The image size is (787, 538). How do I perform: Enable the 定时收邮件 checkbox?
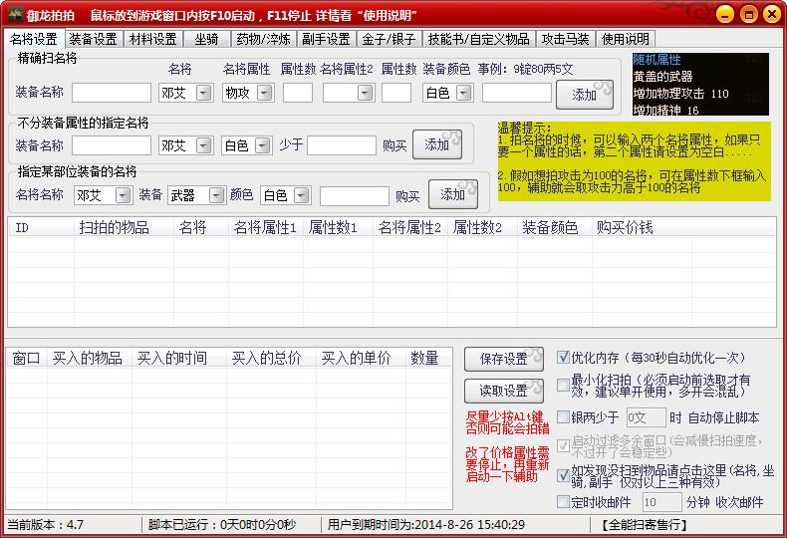[563, 501]
